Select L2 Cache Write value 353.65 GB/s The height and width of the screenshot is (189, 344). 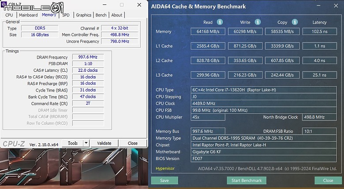(245, 60)
